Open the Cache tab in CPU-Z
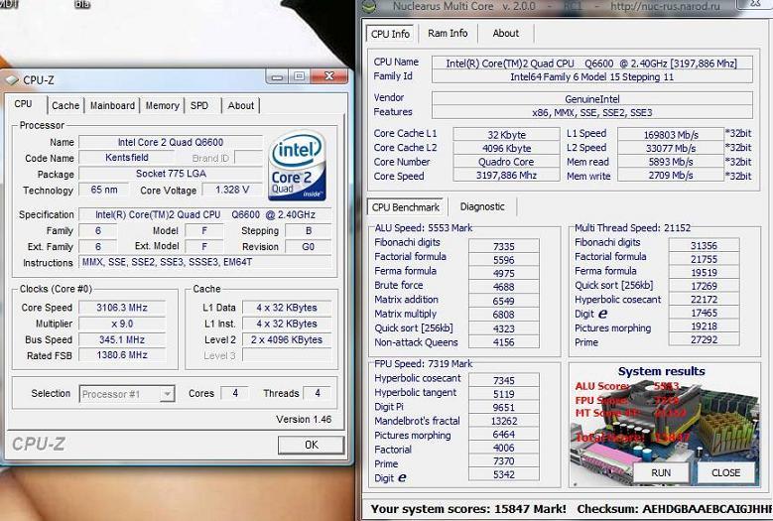 pyautogui.click(x=65, y=105)
